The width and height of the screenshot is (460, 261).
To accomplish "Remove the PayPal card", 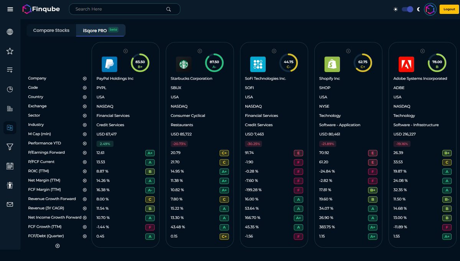I will pyautogui.click(x=126, y=51).
